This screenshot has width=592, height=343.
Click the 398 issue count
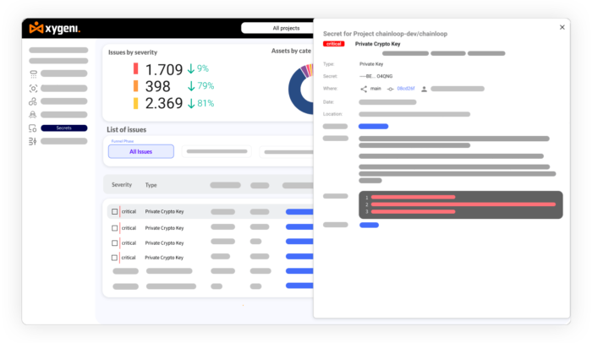pyautogui.click(x=158, y=86)
